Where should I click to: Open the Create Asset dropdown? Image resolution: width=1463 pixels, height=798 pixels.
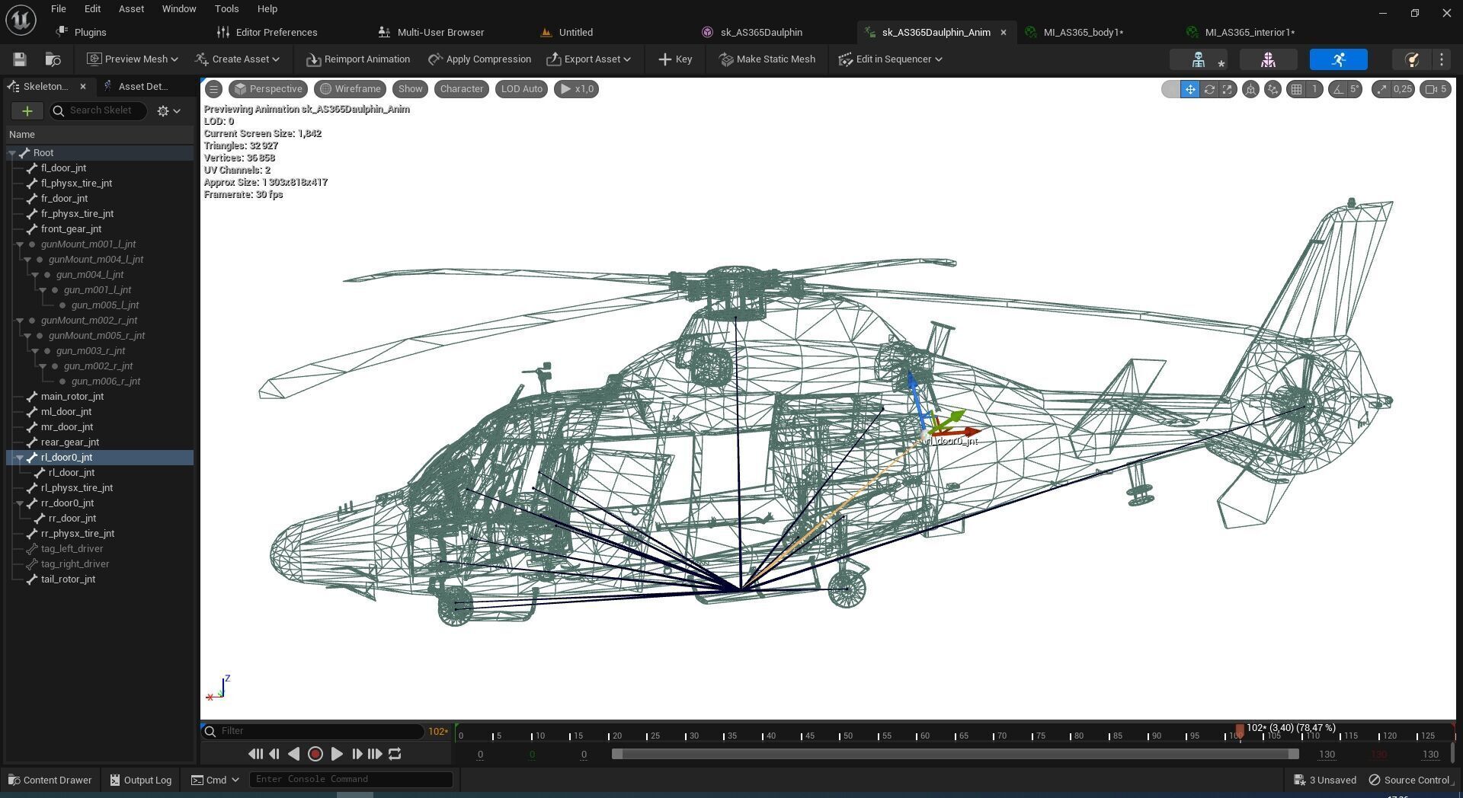tap(237, 59)
